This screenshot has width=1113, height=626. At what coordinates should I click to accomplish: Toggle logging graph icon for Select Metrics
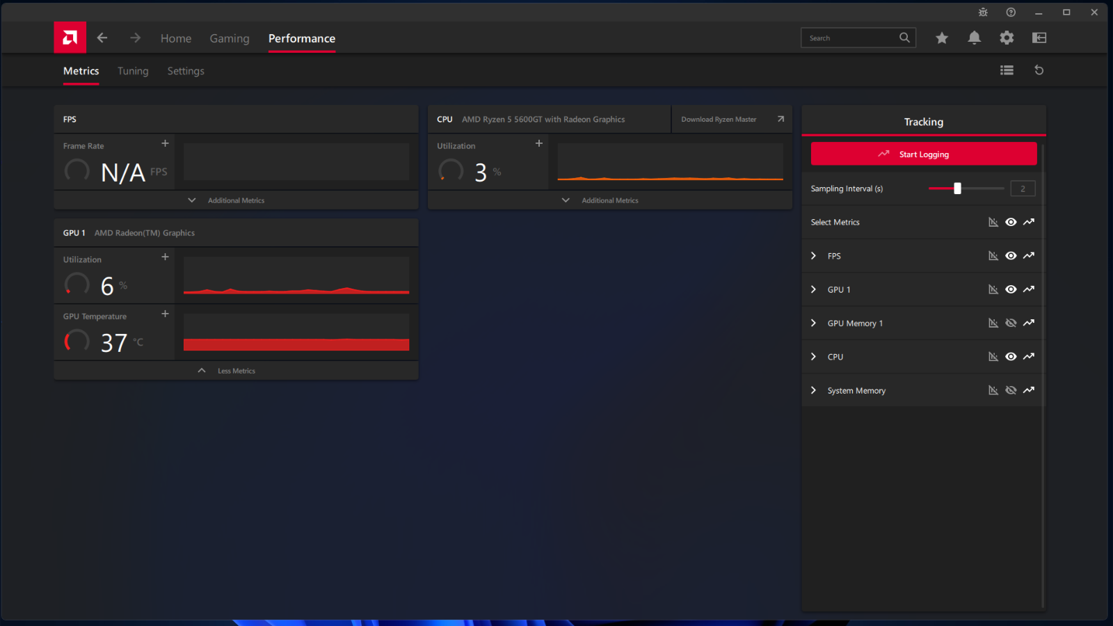pyautogui.click(x=1029, y=222)
